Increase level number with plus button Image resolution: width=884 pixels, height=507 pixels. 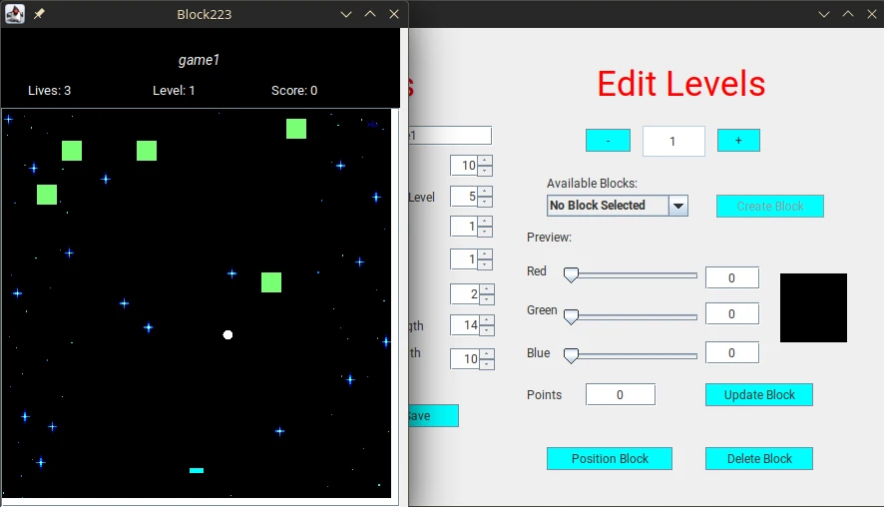pyautogui.click(x=738, y=141)
